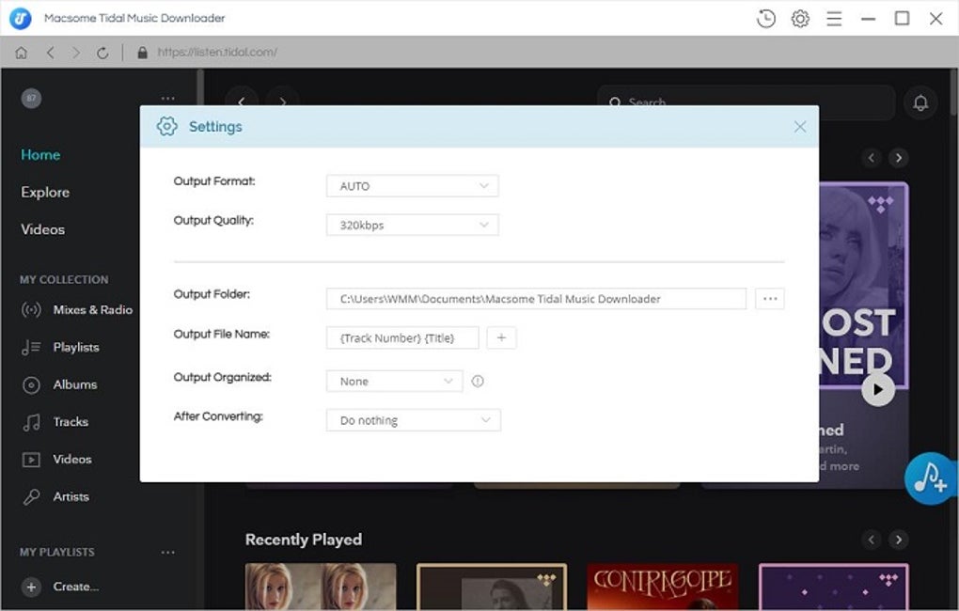Show next Recently Played items
959x611 pixels.
pos(899,540)
